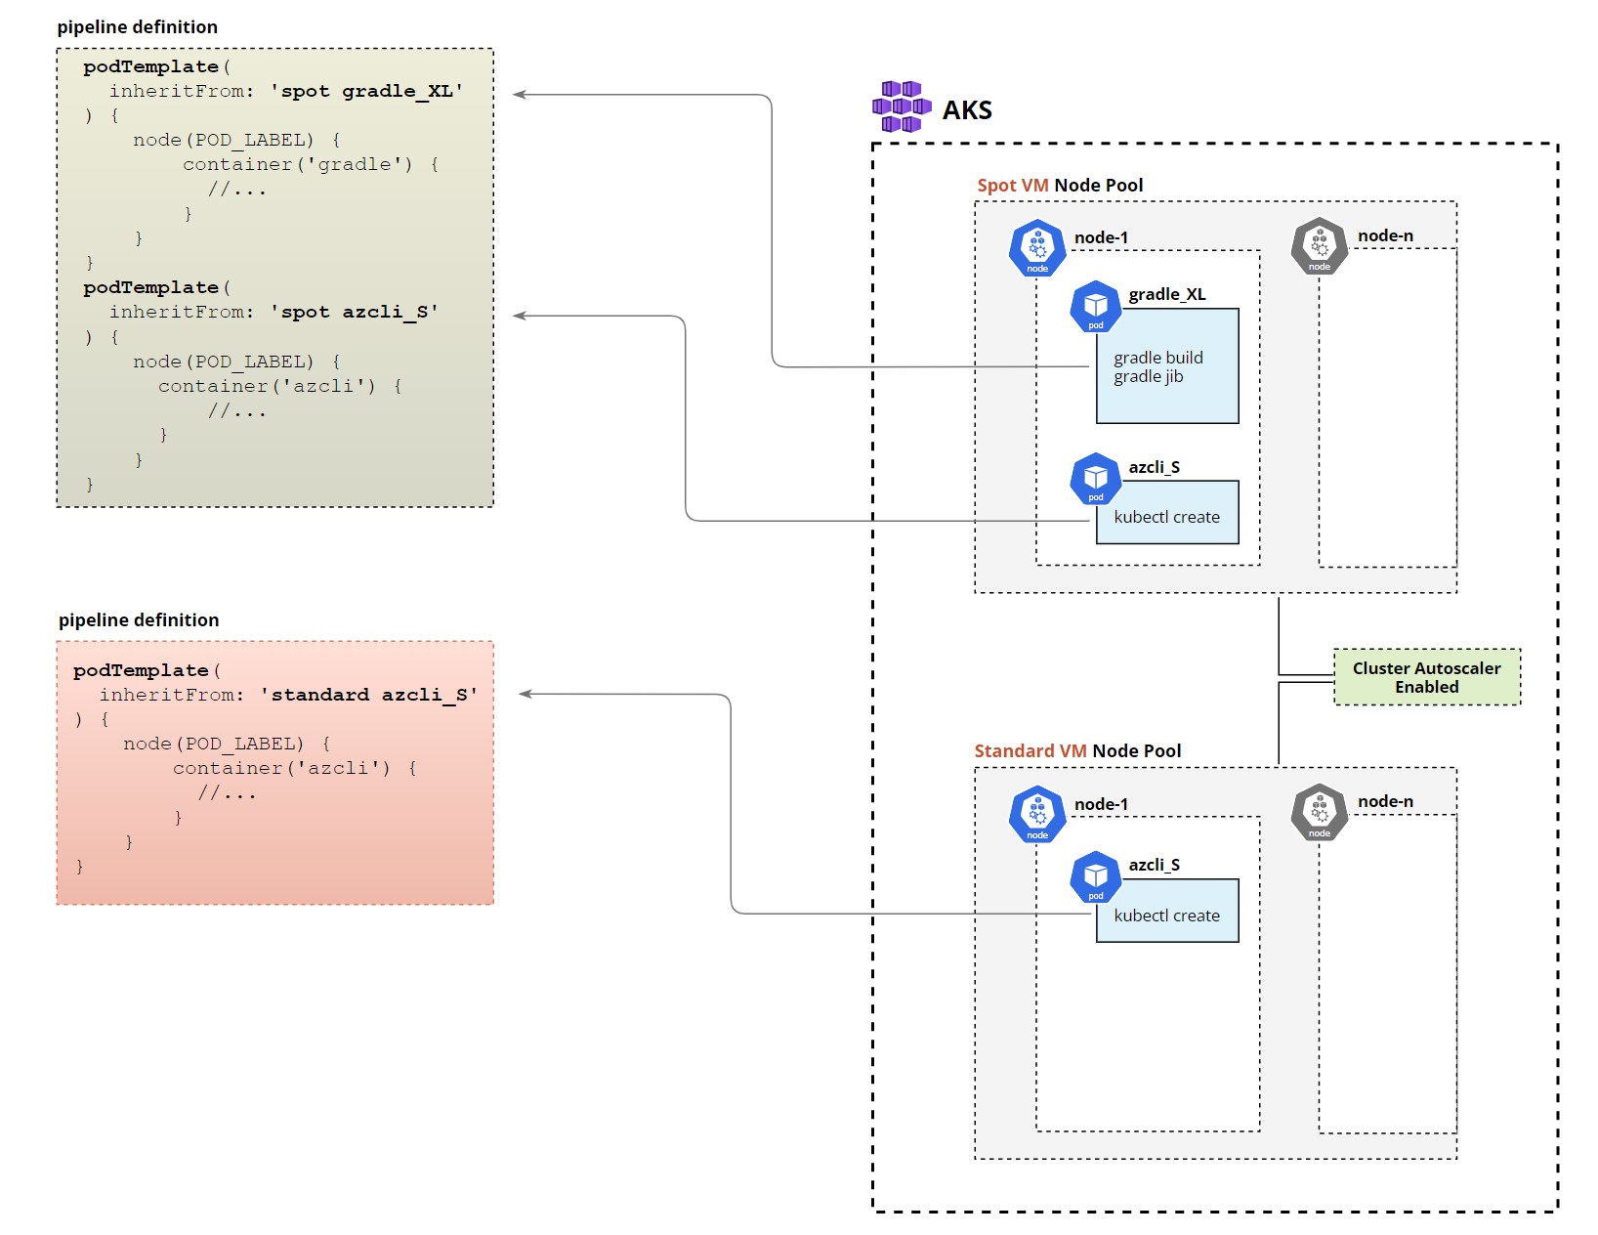Image resolution: width=1598 pixels, height=1235 pixels.
Task: Click the 'gradle build gradle jib' command box
Action: pyautogui.click(x=1167, y=366)
